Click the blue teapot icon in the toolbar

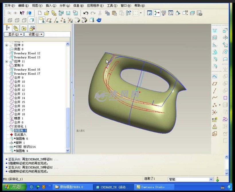click(99, 20)
